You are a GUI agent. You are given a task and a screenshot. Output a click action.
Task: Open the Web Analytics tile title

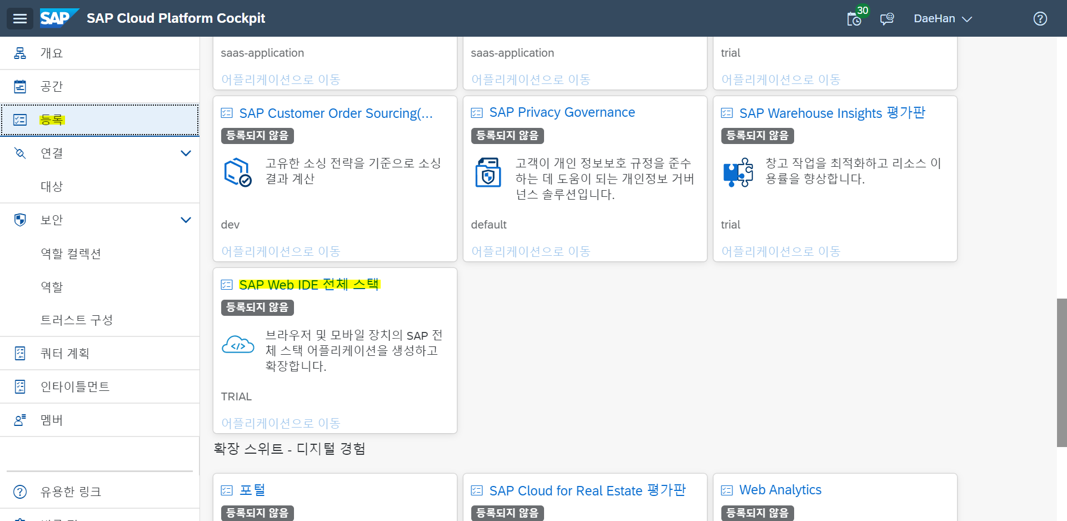(x=780, y=490)
